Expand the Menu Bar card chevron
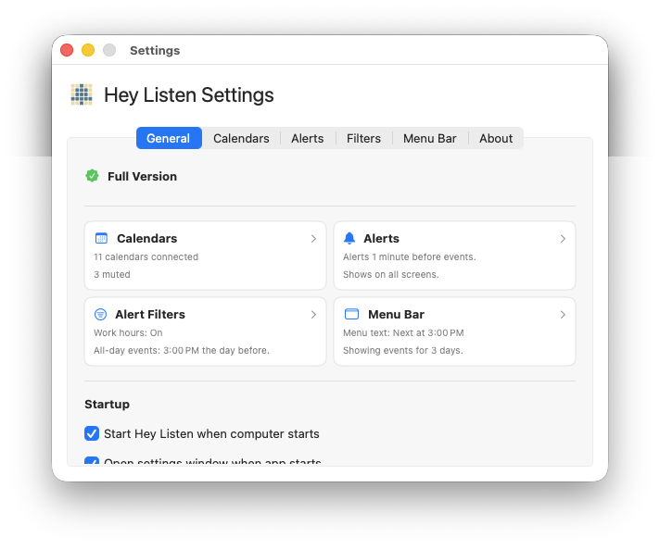 [x=563, y=315]
